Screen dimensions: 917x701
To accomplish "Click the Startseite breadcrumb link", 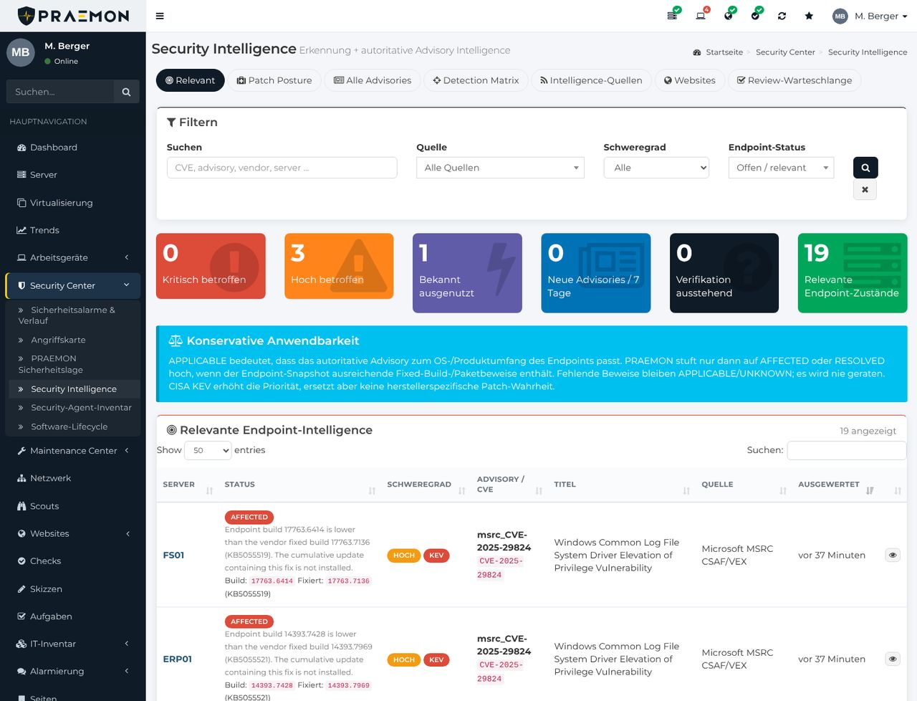I will (x=724, y=52).
